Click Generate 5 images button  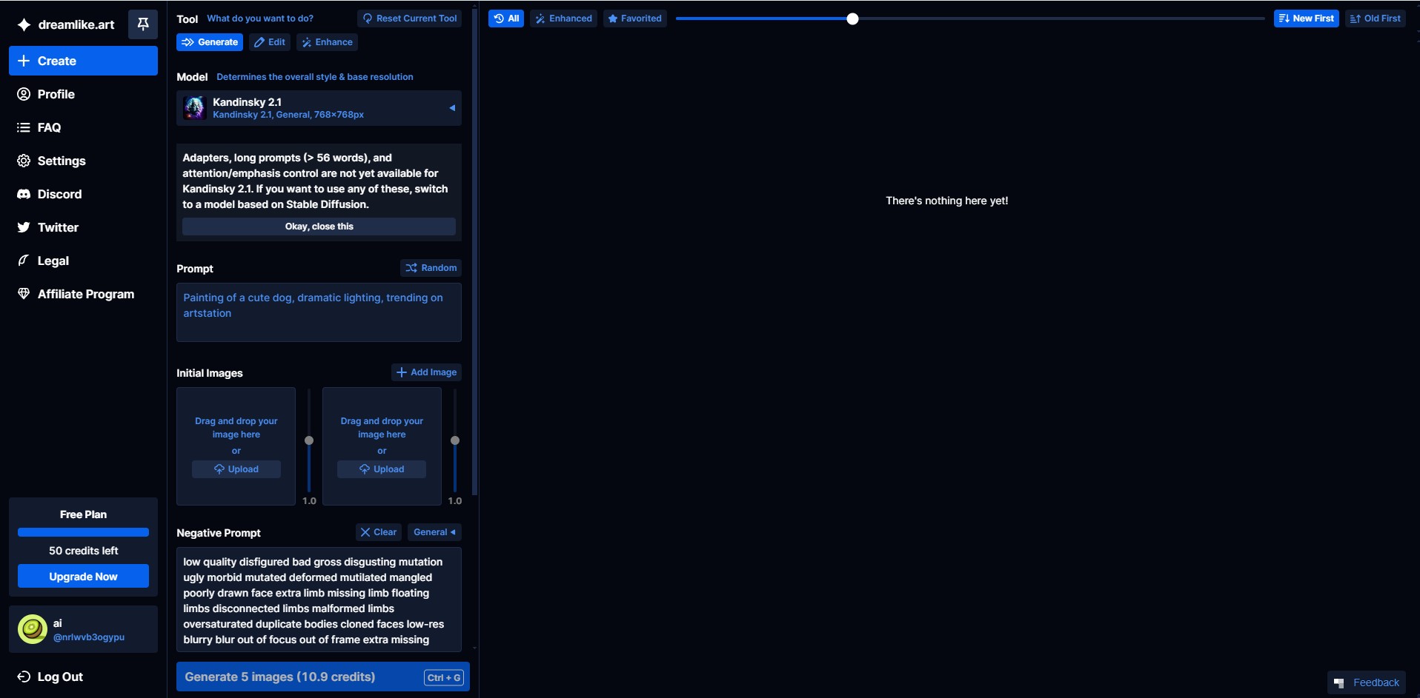(323, 677)
